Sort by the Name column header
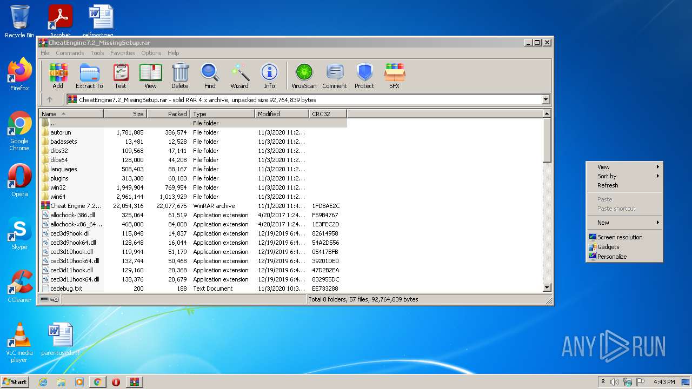Viewport: 692px width, 389px height. 71,114
